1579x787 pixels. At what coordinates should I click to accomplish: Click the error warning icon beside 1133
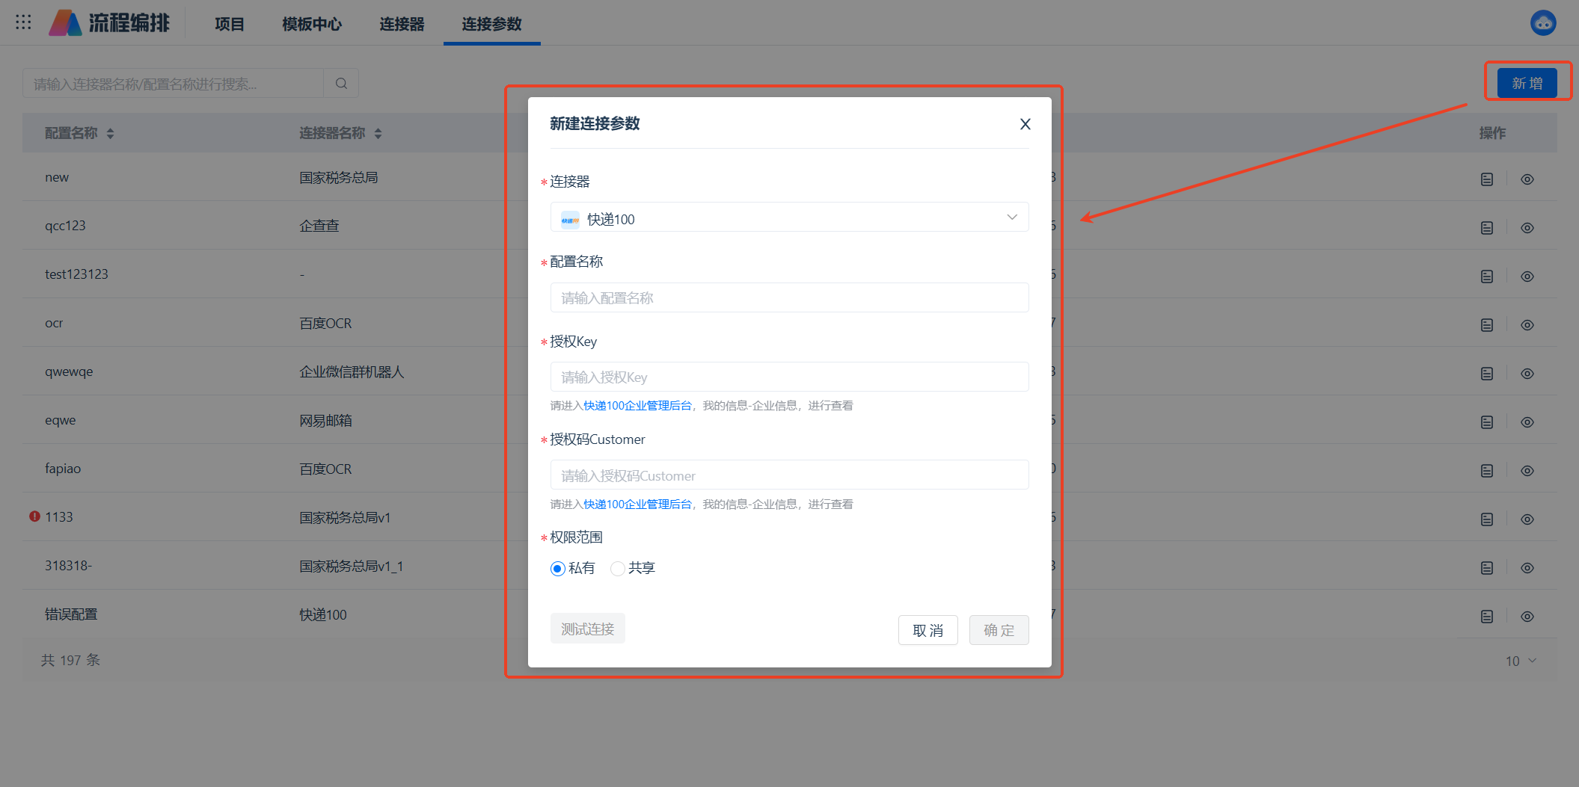34,516
